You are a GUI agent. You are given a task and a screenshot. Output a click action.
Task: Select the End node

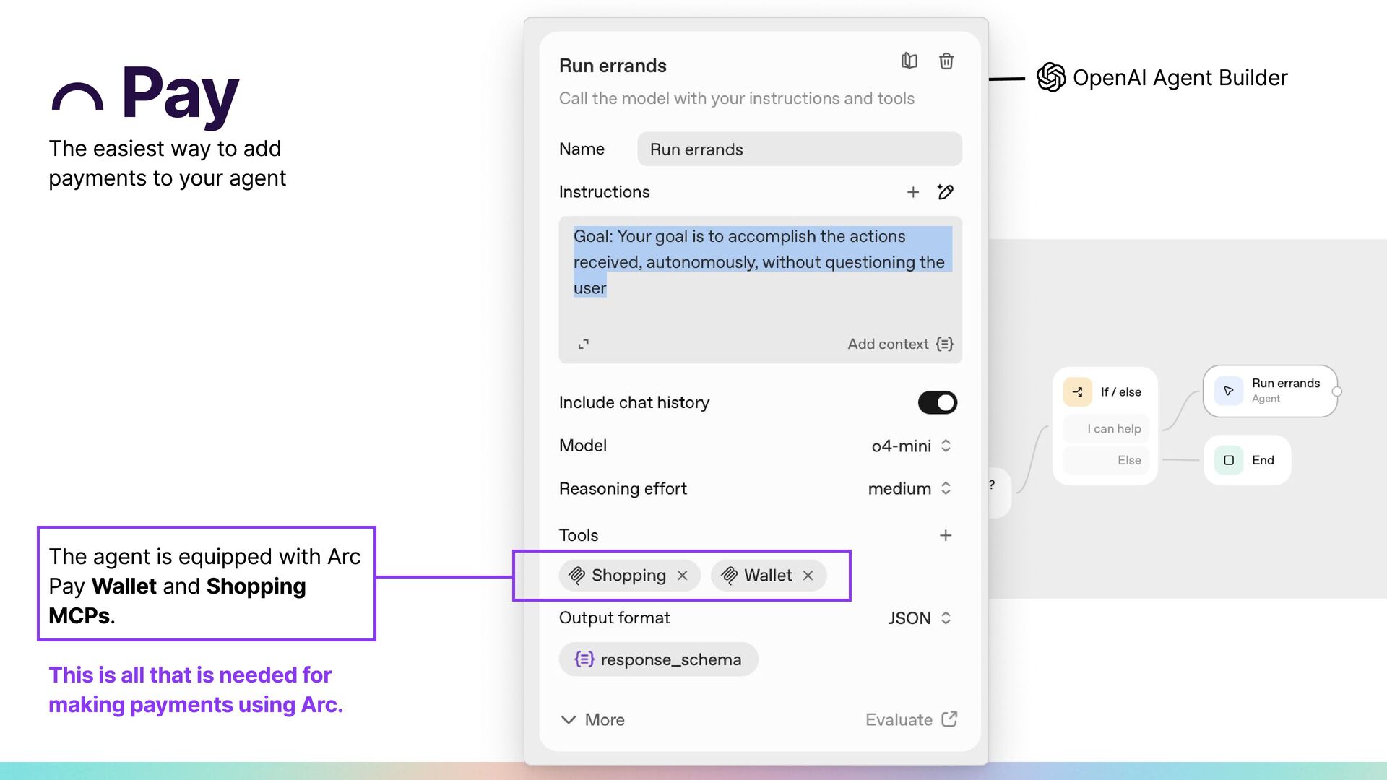click(x=1247, y=461)
